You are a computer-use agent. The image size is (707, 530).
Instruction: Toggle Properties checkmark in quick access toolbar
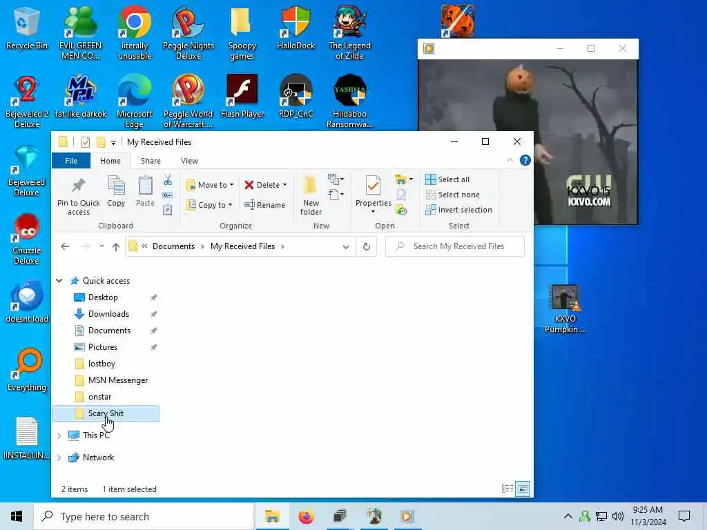pos(85,142)
